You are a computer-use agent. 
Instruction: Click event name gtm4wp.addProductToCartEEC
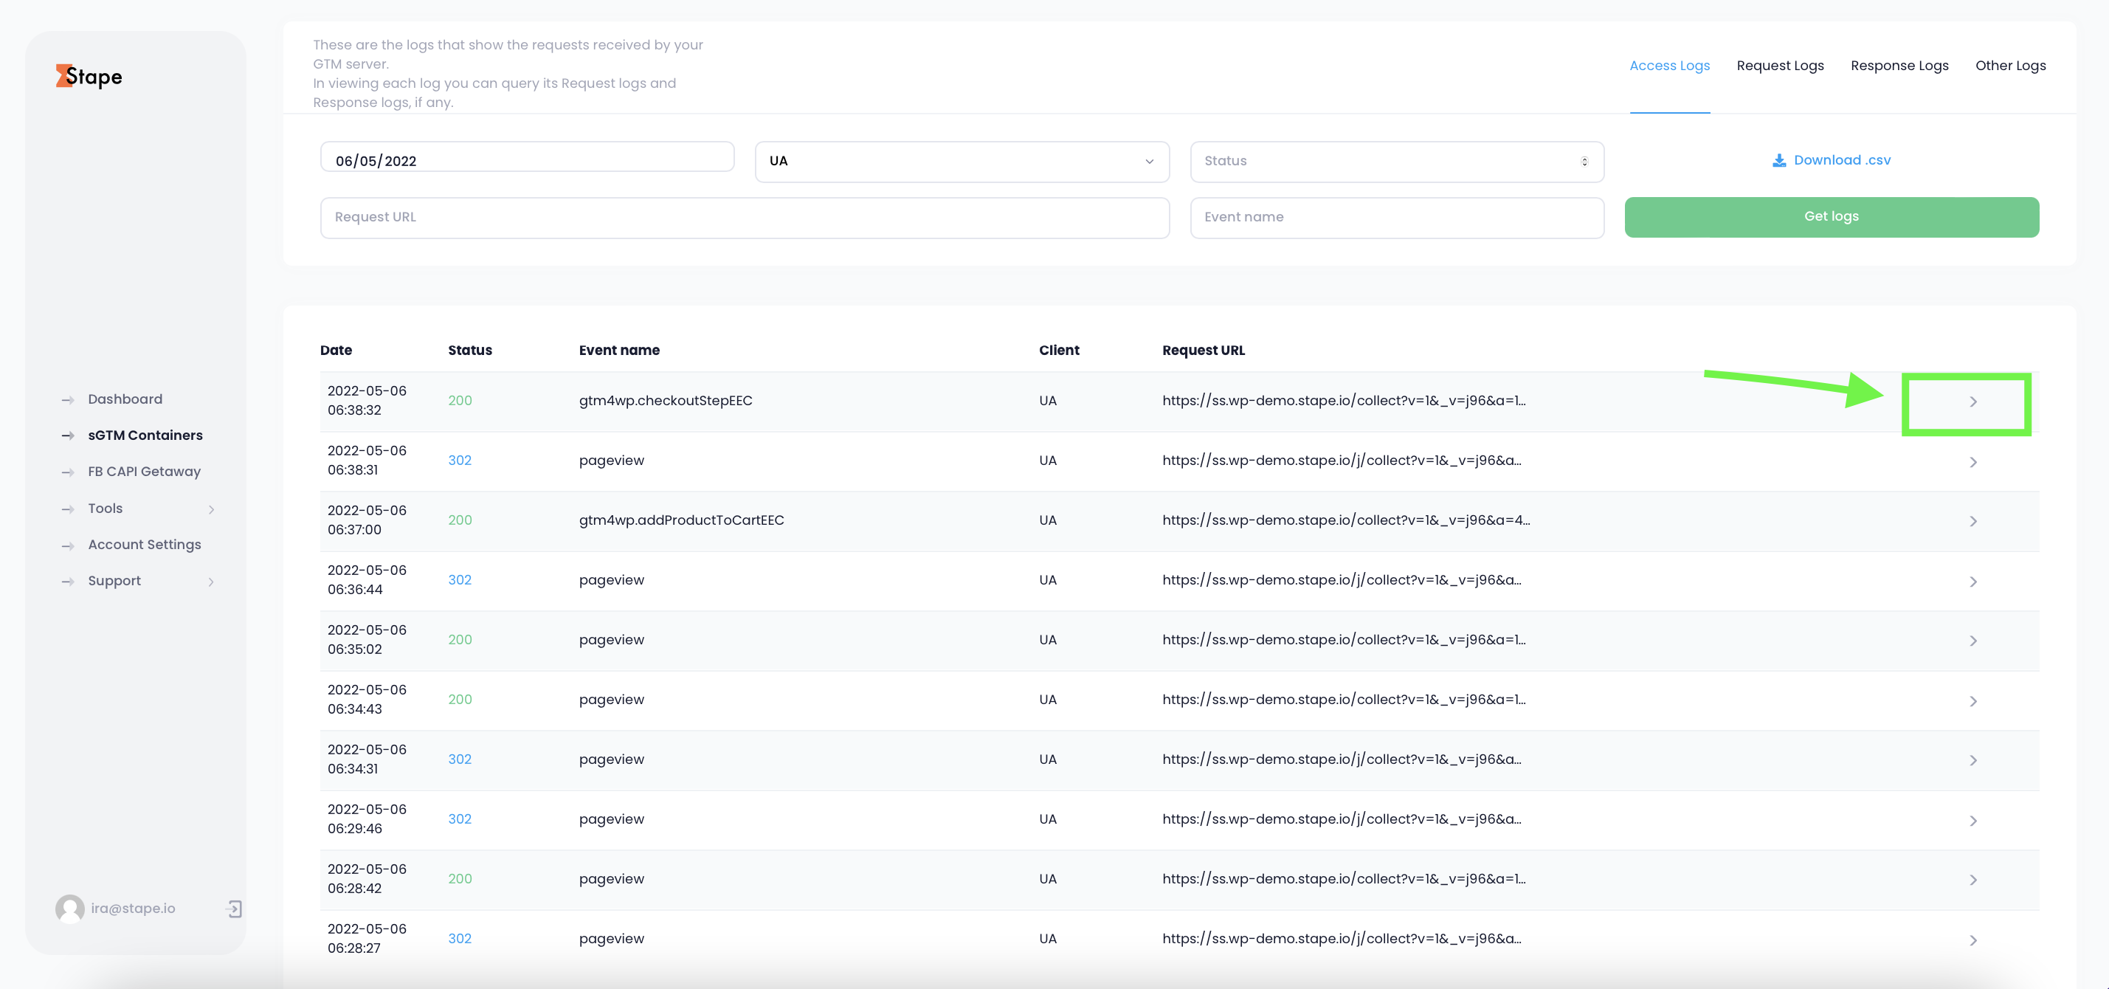(x=681, y=520)
